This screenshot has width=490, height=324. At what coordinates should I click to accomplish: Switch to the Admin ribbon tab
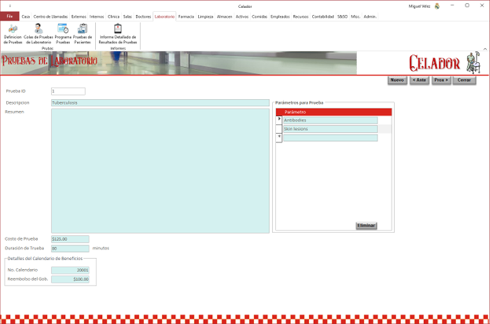pos(369,17)
